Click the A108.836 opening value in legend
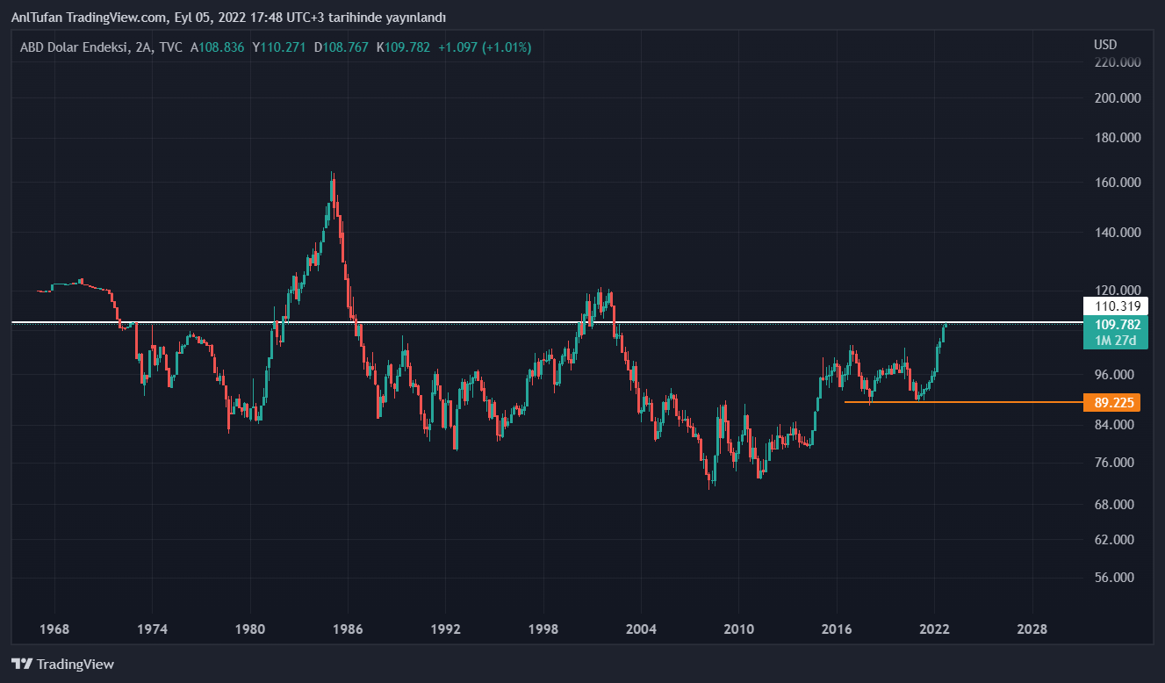This screenshot has height=683, width=1165. [218, 47]
